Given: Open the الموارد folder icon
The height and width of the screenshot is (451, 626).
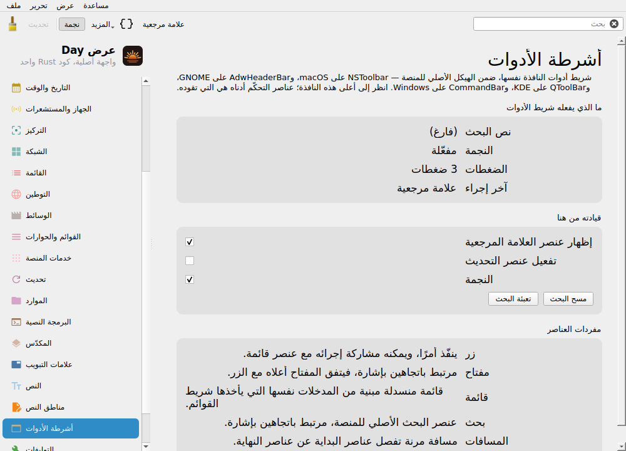Looking at the screenshot, I should pos(16,301).
